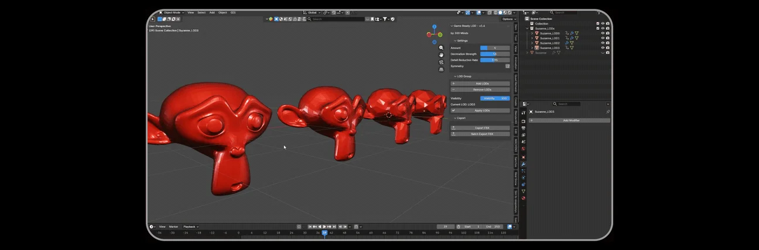The image size is (759, 250).
Task: Click the Decimation Strength slider
Action: pos(495,54)
